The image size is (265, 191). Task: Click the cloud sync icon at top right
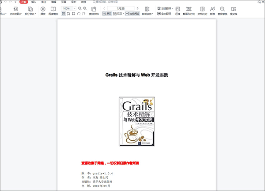259,2
